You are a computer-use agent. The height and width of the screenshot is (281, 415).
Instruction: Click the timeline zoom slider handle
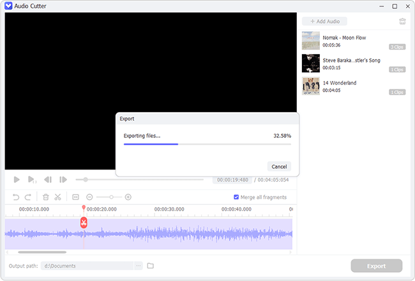tap(112, 197)
